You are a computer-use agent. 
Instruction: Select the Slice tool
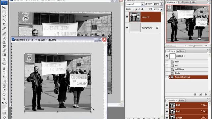4,28
